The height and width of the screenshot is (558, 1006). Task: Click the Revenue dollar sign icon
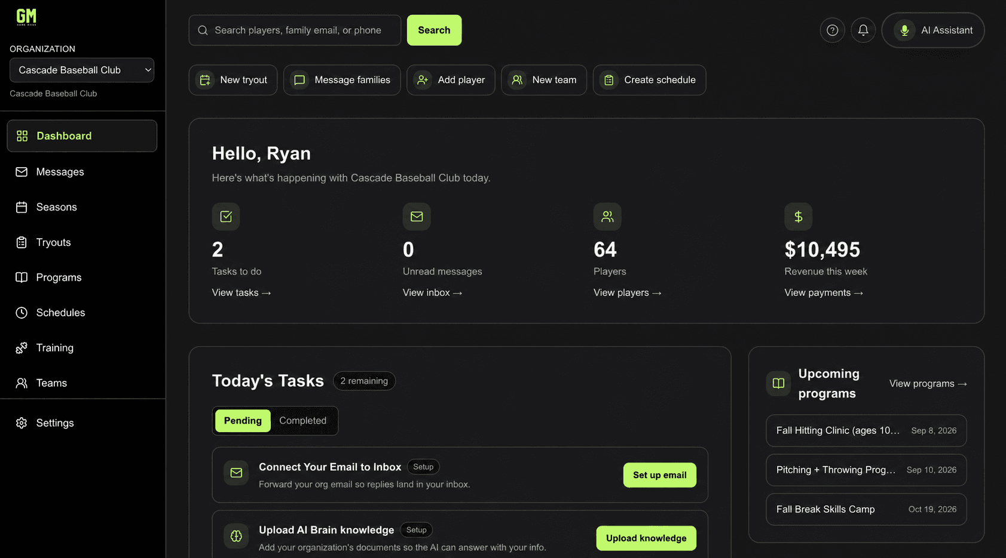[x=798, y=217]
